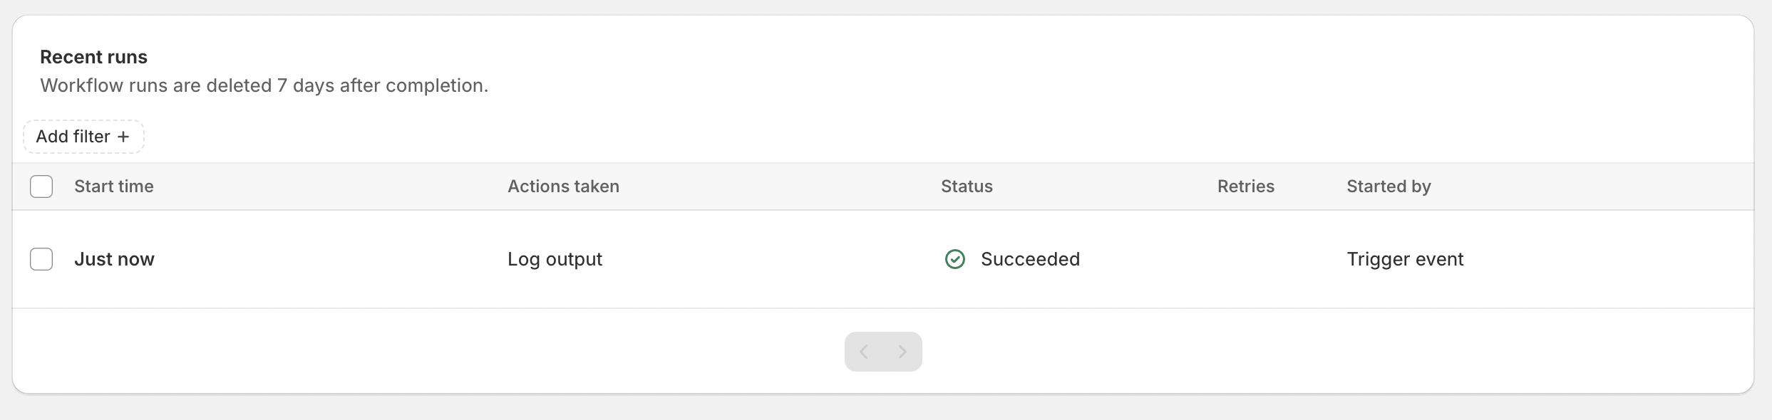Click the Started by column header
The width and height of the screenshot is (1772, 420).
pos(1389,187)
